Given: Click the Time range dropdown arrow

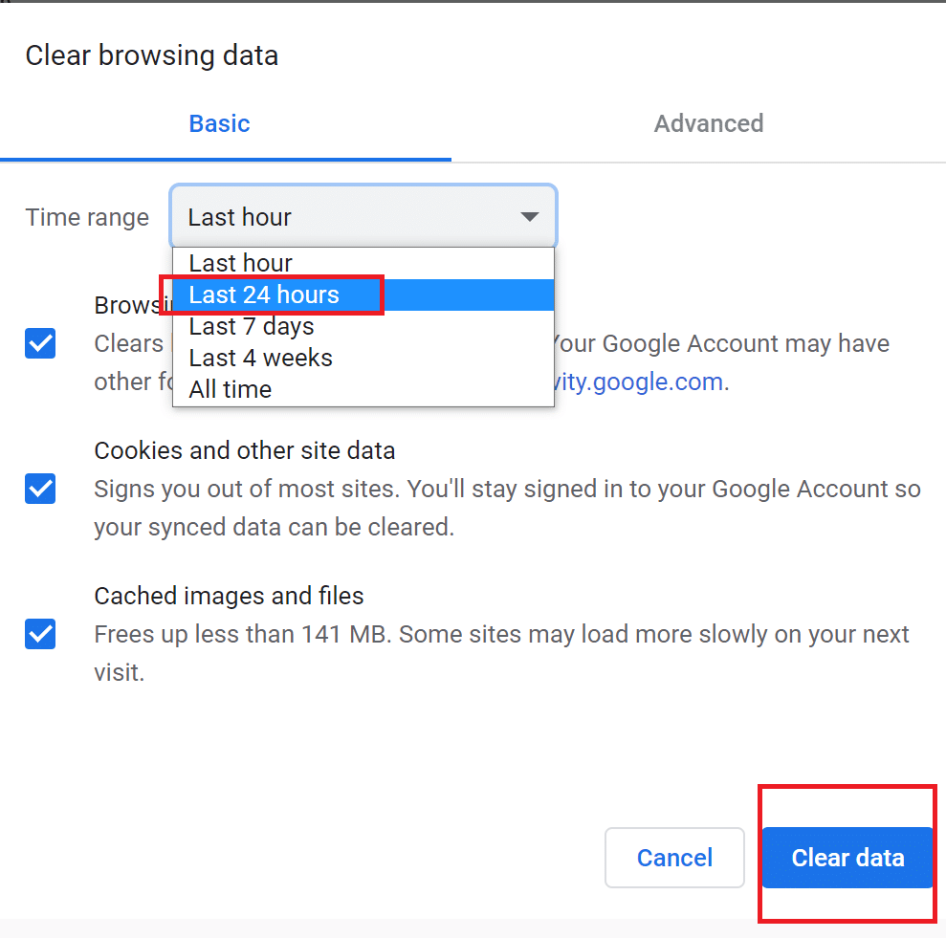Looking at the screenshot, I should pyautogui.click(x=529, y=218).
